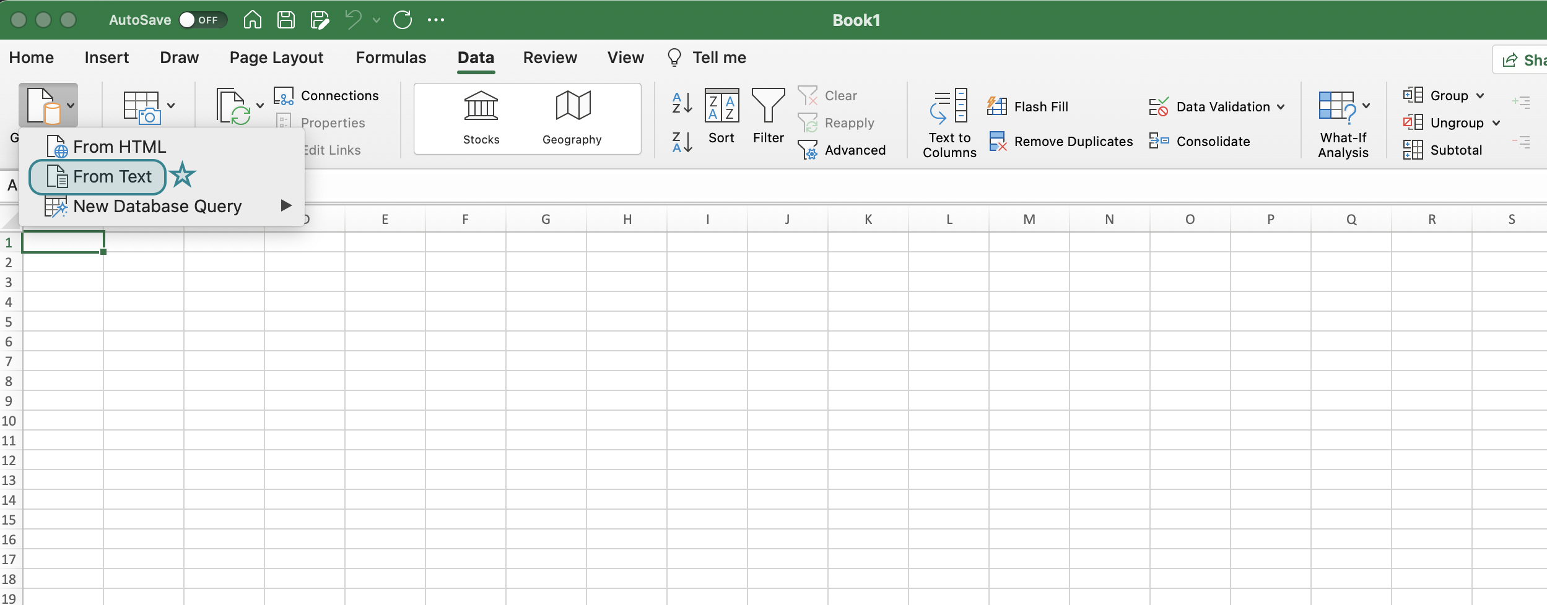The width and height of the screenshot is (1547, 605).
Task: Open the Draw tab
Action: pos(179,58)
